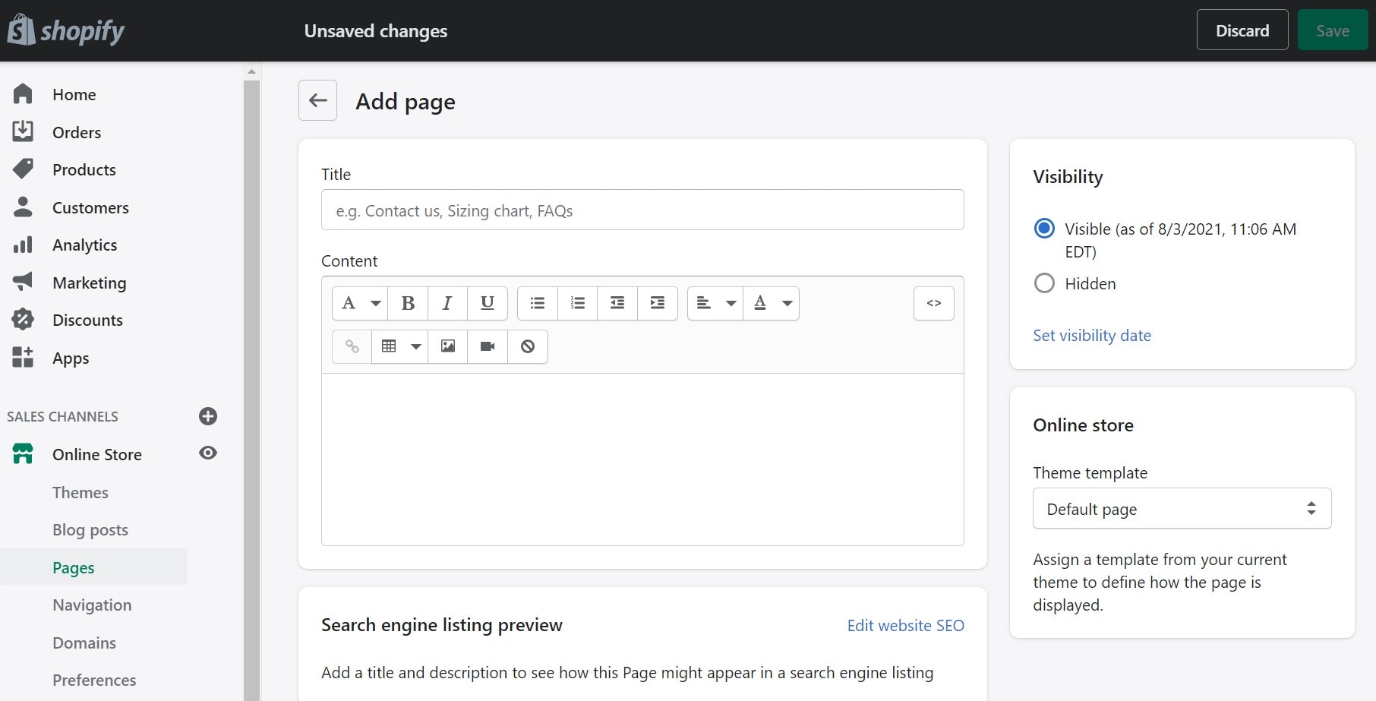Create a bulleted list in editor

(x=538, y=303)
